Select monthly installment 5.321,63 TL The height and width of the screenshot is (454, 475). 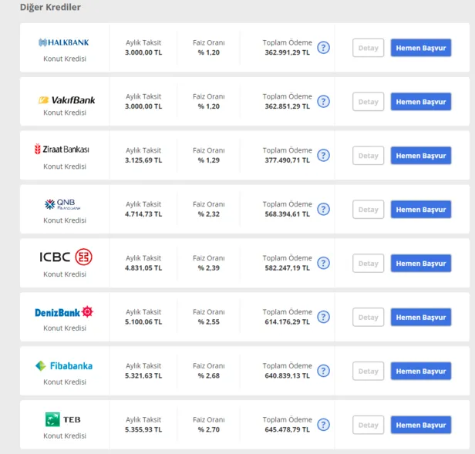click(x=143, y=376)
